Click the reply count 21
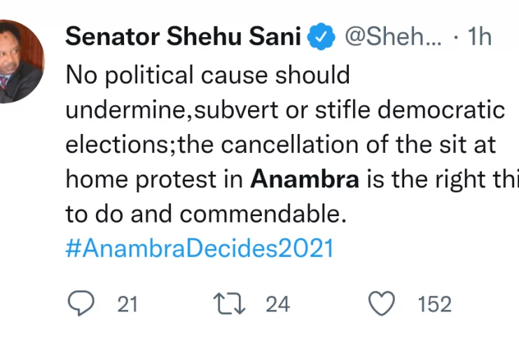519x341 pixels. click(x=127, y=305)
